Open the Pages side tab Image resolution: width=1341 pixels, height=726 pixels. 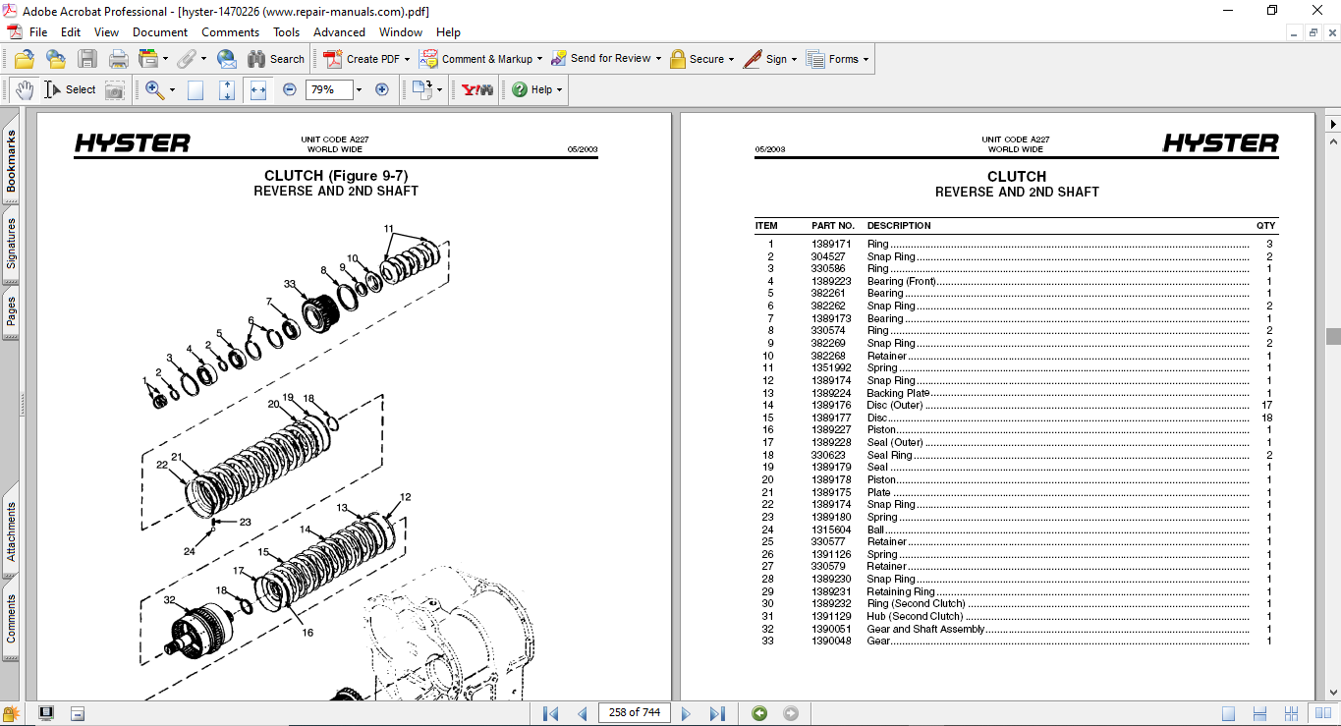[x=11, y=313]
